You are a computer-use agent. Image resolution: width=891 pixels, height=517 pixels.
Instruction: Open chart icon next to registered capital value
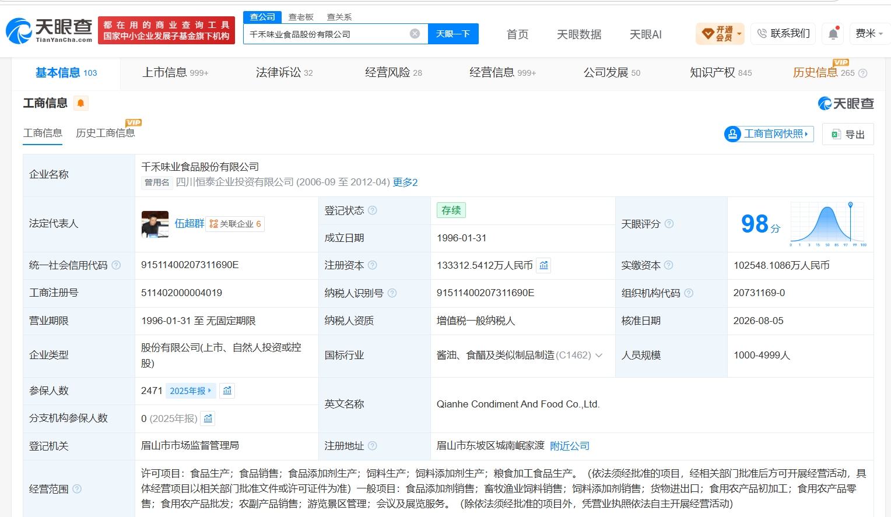pyautogui.click(x=543, y=265)
